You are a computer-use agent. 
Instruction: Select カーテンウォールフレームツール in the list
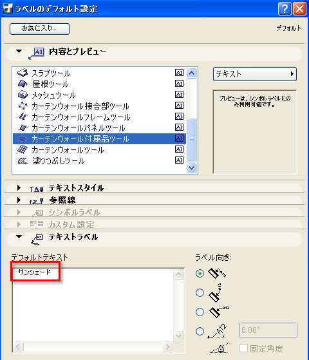(99, 117)
